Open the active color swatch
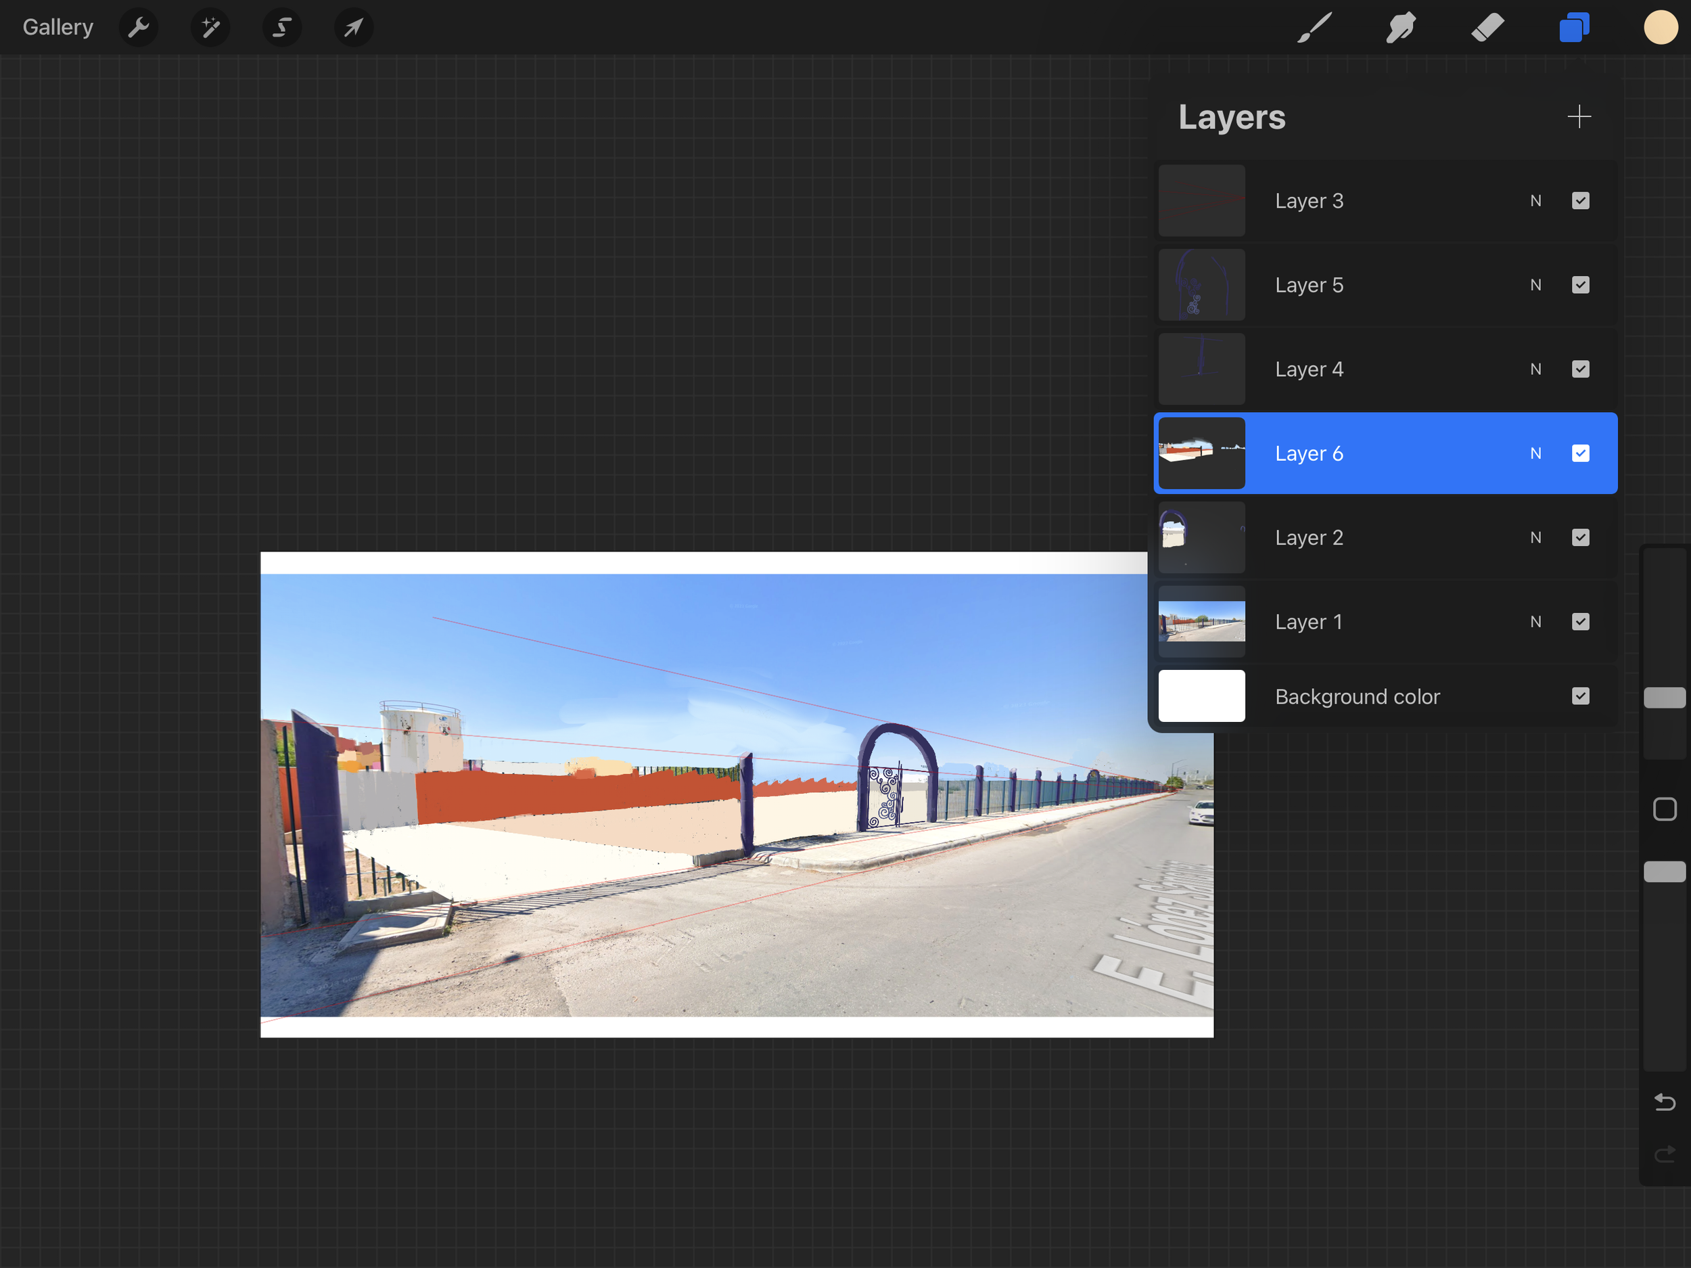 tap(1660, 28)
